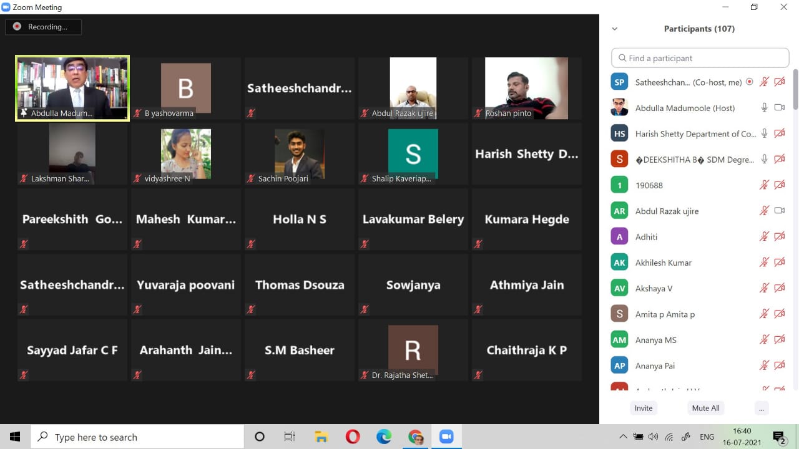Click the Find a participant search field
The width and height of the screenshot is (799, 449).
[x=700, y=58]
